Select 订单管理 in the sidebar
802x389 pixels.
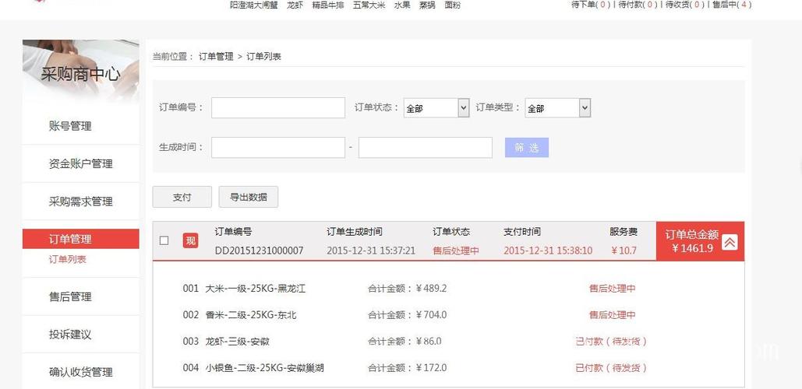(x=81, y=239)
